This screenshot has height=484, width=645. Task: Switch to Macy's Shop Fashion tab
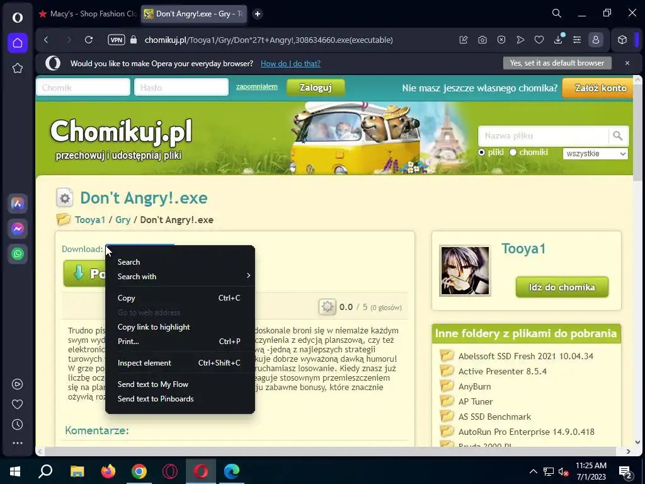[x=88, y=14]
